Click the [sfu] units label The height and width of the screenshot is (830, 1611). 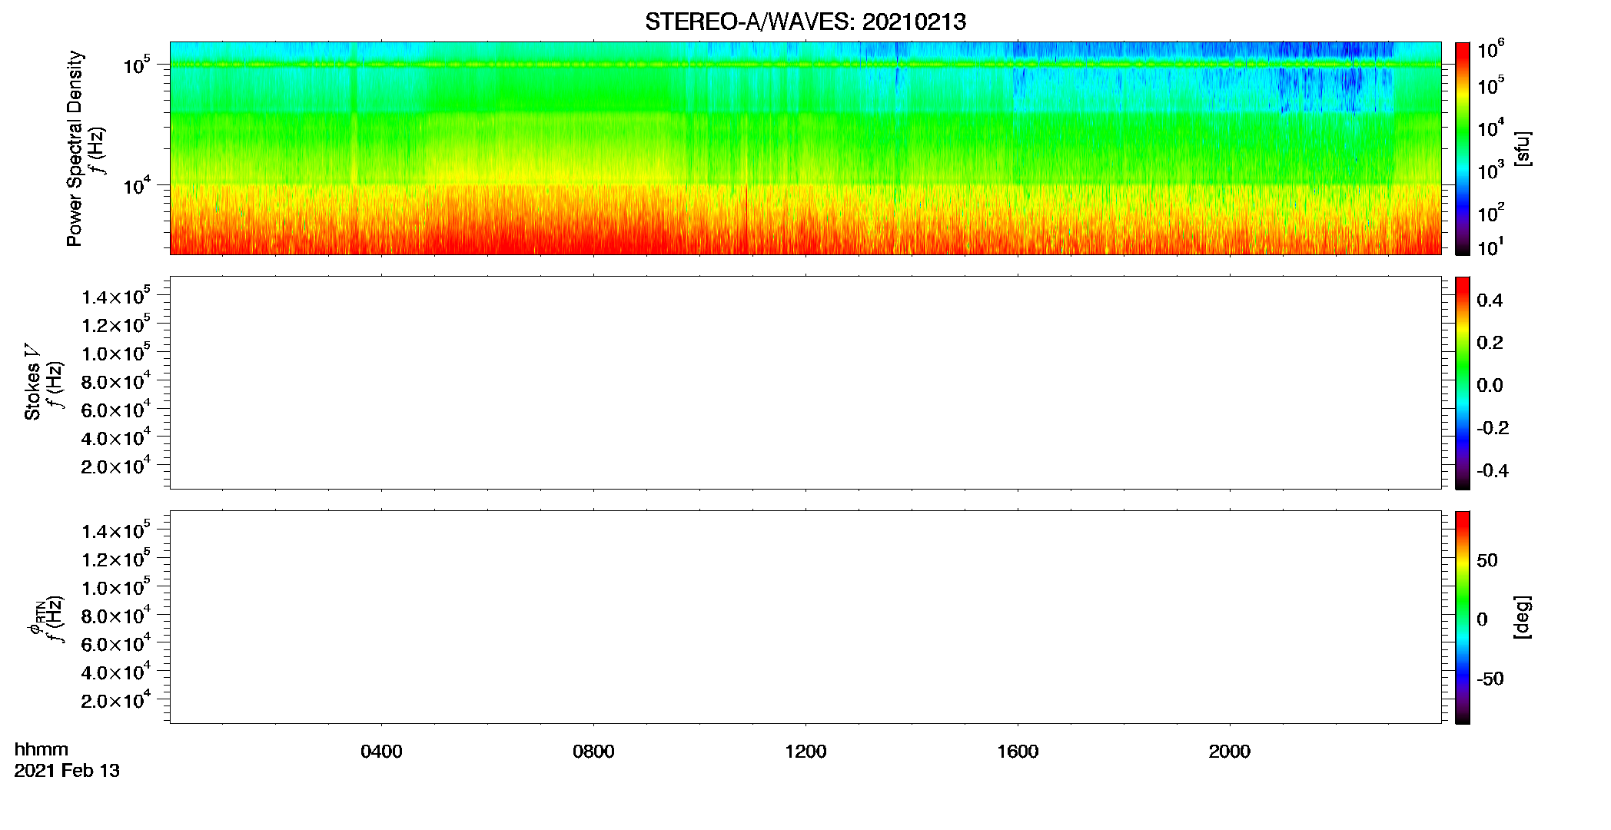click(1523, 149)
